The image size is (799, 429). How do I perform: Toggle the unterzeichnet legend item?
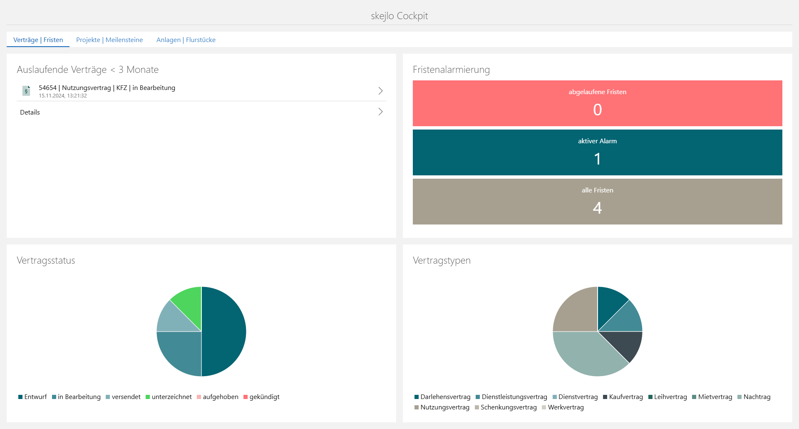tap(169, 397)
